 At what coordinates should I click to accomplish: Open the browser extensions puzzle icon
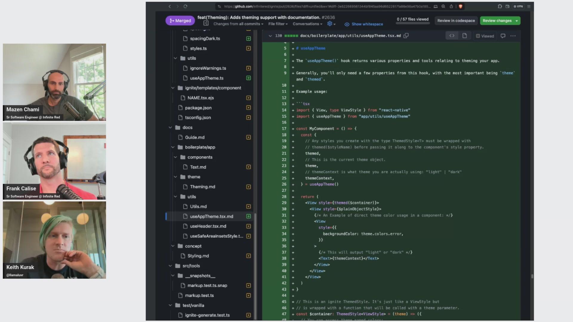500,6
